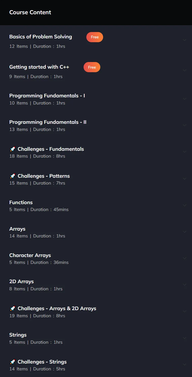Click the rocket icon beside Challenges - Arrays & 2D Arrays

pos(12,309)
